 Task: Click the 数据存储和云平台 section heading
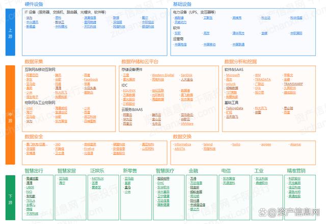click(x=140, y=61)
